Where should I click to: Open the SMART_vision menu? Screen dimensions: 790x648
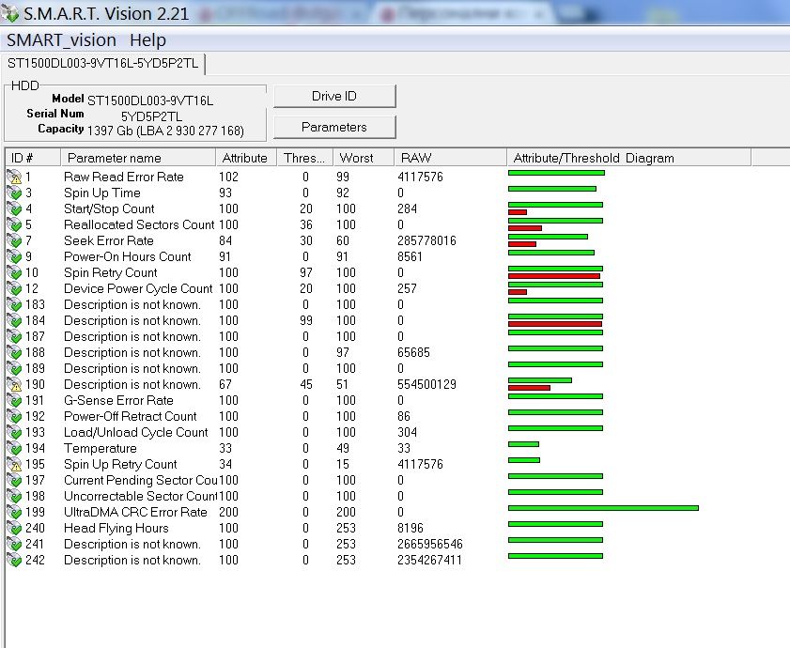pyautogui.click(x=61, y=39)
